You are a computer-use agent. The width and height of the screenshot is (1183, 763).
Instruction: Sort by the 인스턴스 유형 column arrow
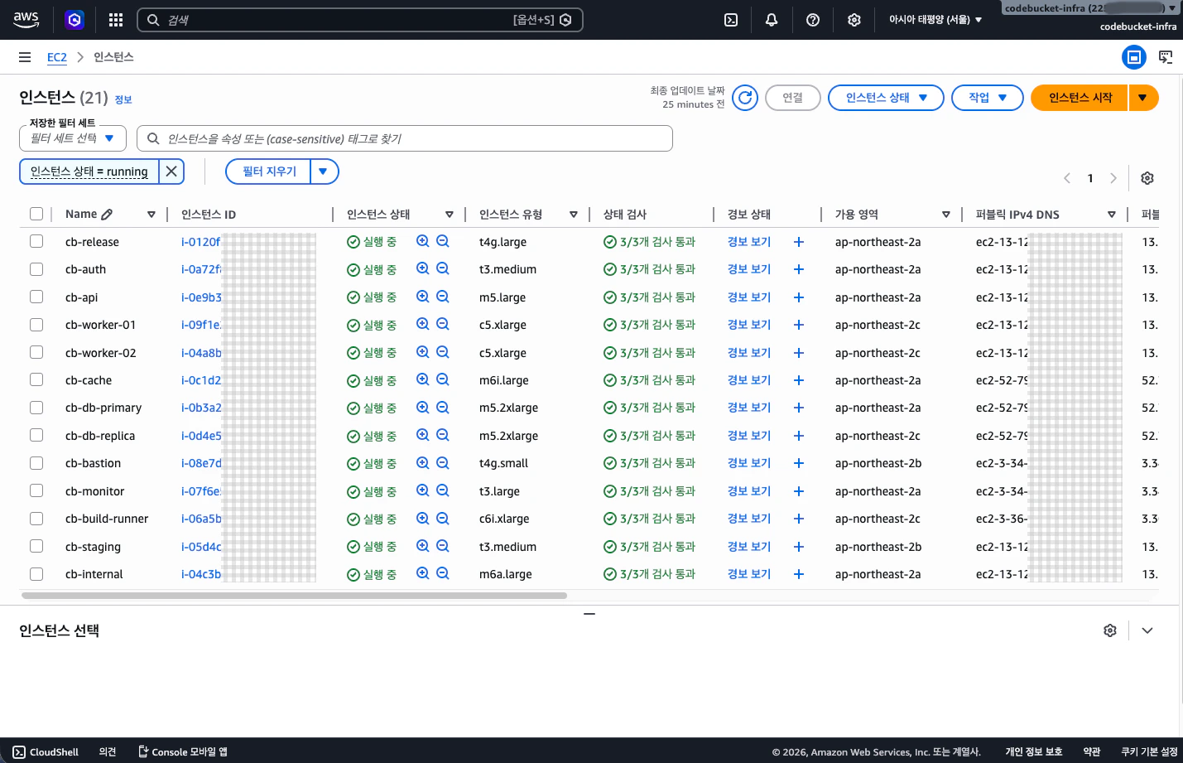point(573,215)
